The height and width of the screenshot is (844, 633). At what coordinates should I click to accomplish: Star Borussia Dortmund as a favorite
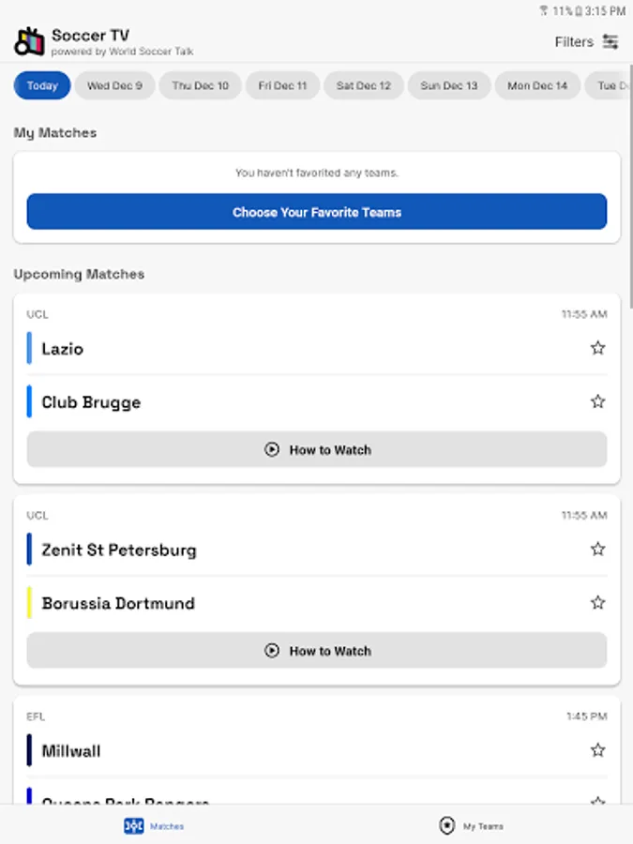[x=597, y=602]
